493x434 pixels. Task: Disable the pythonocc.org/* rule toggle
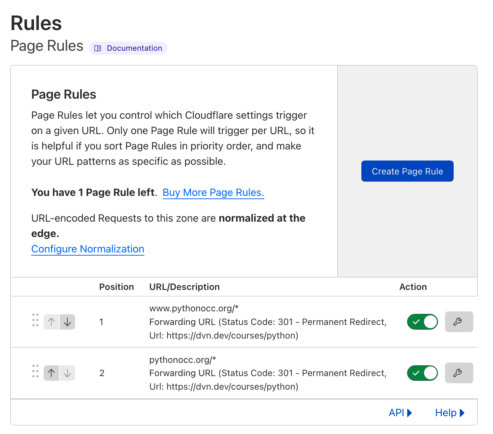click(x=423, y=373)
